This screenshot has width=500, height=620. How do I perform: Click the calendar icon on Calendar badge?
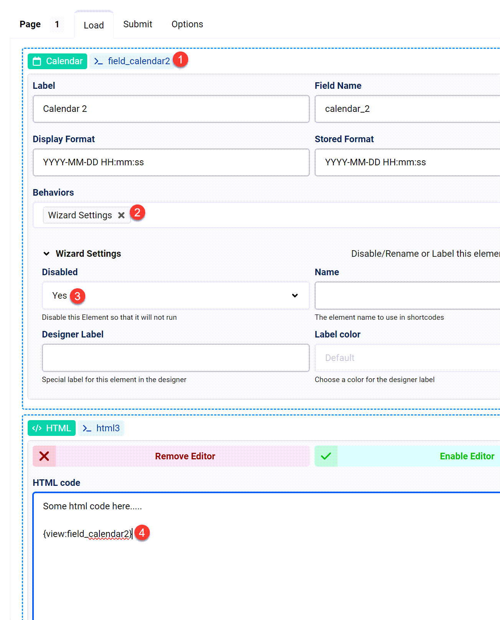37,62
